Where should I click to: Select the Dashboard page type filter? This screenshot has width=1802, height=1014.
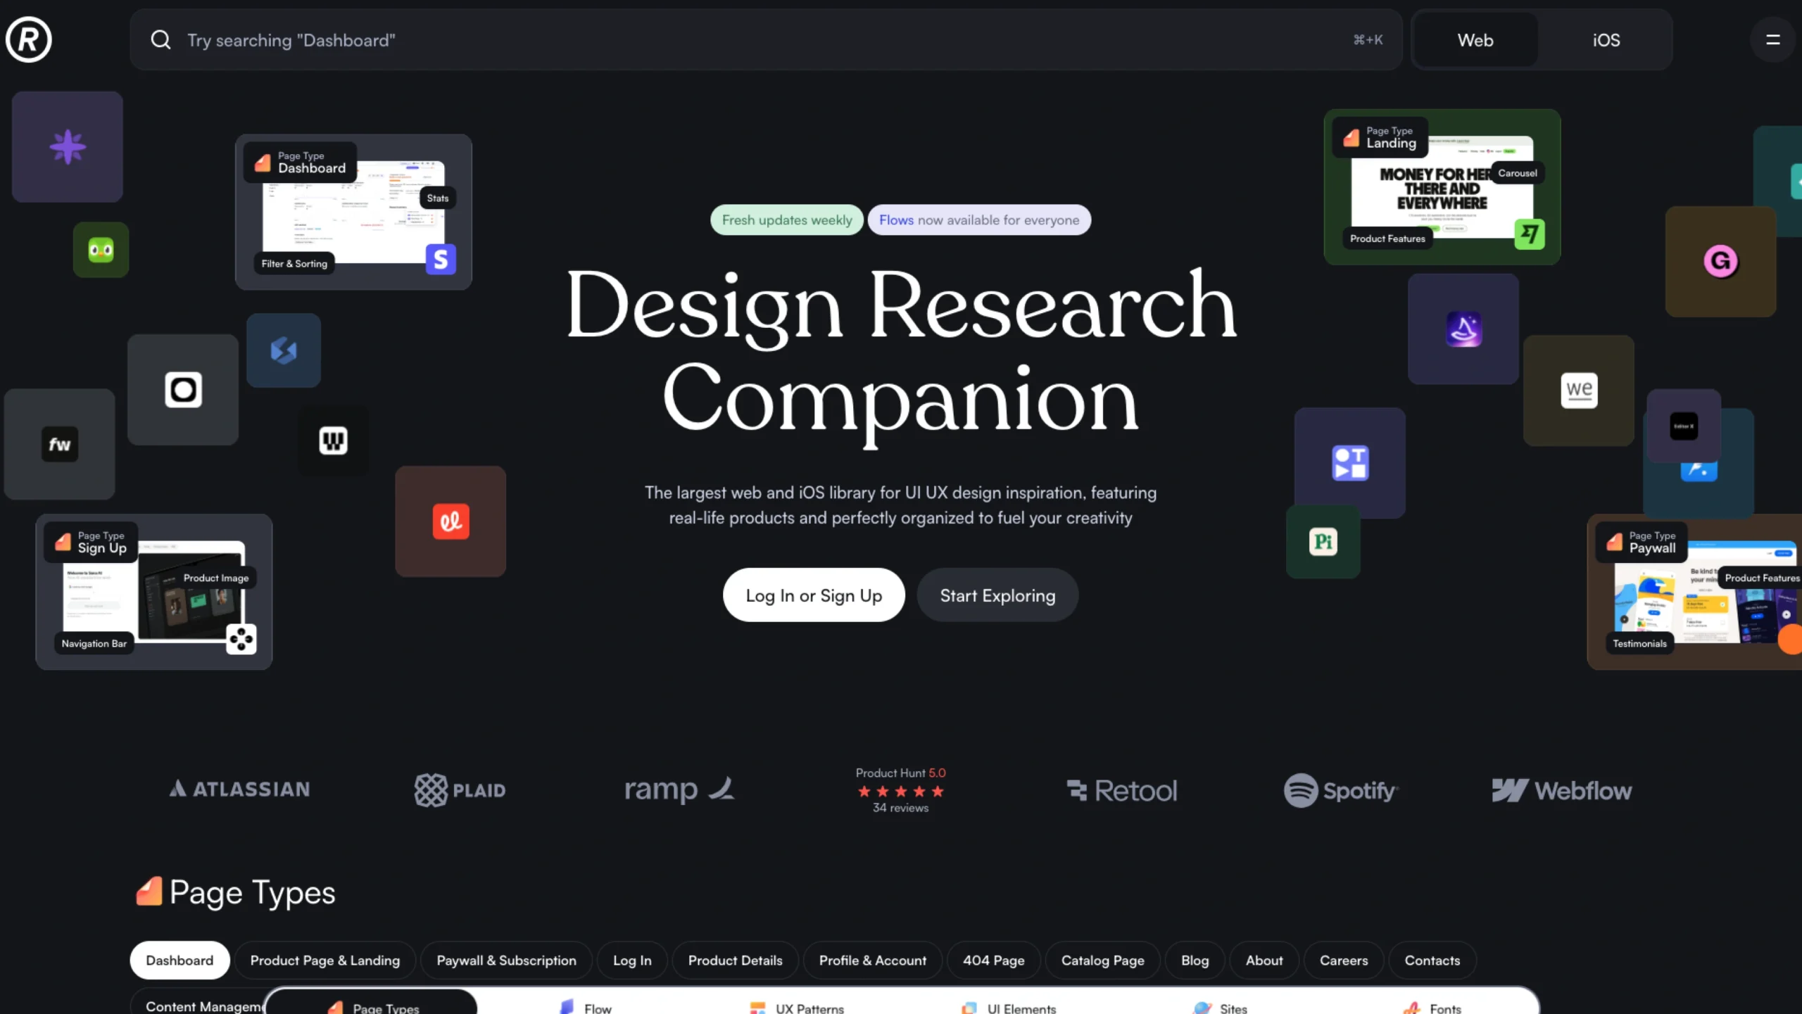[x=179, y=960]
